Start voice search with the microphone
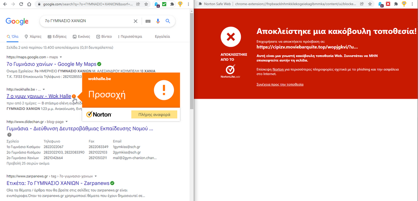 pos(158,21)
